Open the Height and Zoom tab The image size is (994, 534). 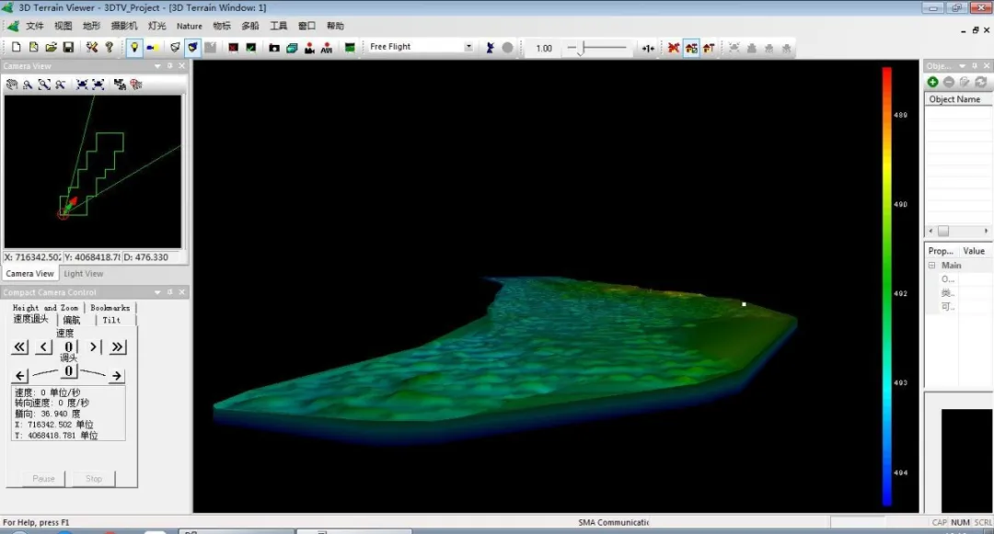[45, 308]
